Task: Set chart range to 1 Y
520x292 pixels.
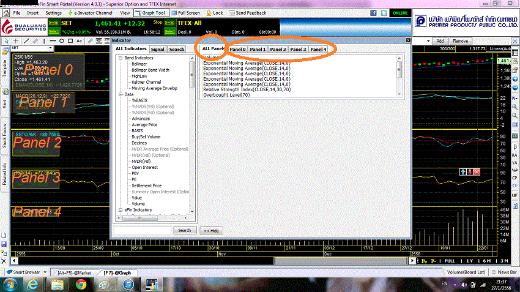Action: [x=470, y=261]
